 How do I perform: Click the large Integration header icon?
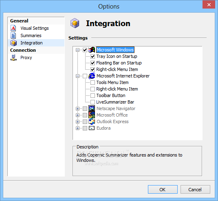tap(75, 23)
